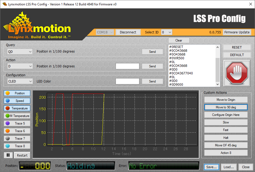Run the Move OF 45 deg action
The image size is (255, 172).
coord(226,145)
